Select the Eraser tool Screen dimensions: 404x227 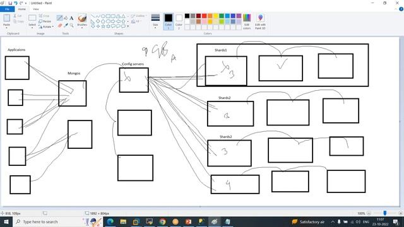coord(60,25)
